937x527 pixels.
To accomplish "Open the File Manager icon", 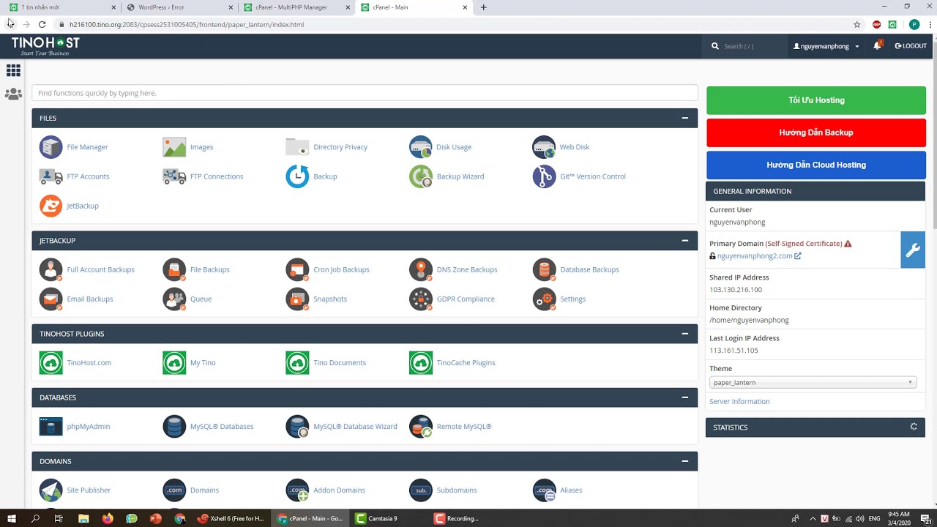I will point(51,147).
